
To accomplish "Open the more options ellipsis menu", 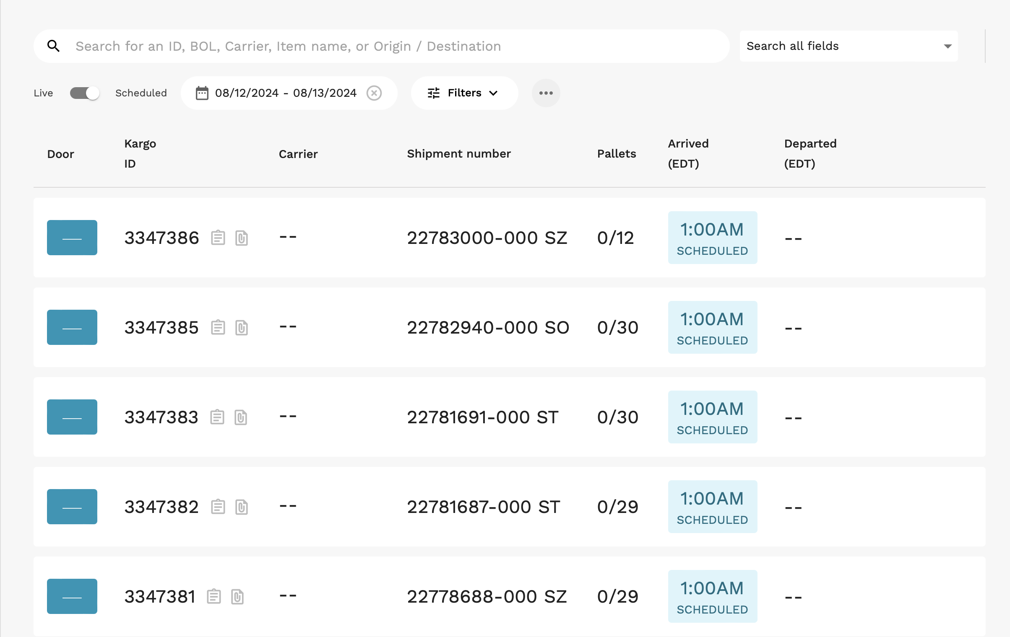I will (x=546, y=93).
